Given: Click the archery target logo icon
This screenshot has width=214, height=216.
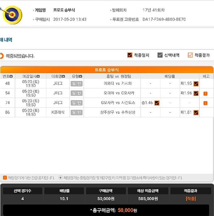Looking at the screenshot, I should coord(11,15).
